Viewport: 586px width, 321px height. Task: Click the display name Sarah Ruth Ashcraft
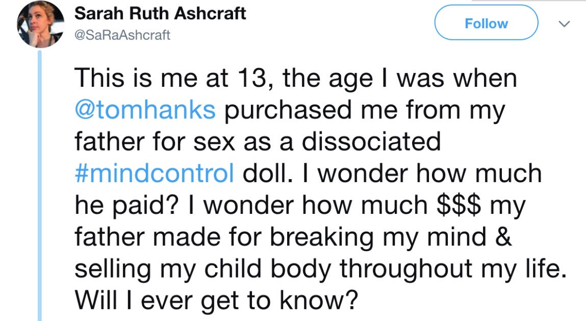click(x=160, y=14)
